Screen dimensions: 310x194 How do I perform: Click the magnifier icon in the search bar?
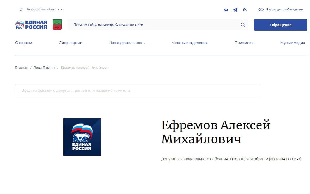pos(243,25)
